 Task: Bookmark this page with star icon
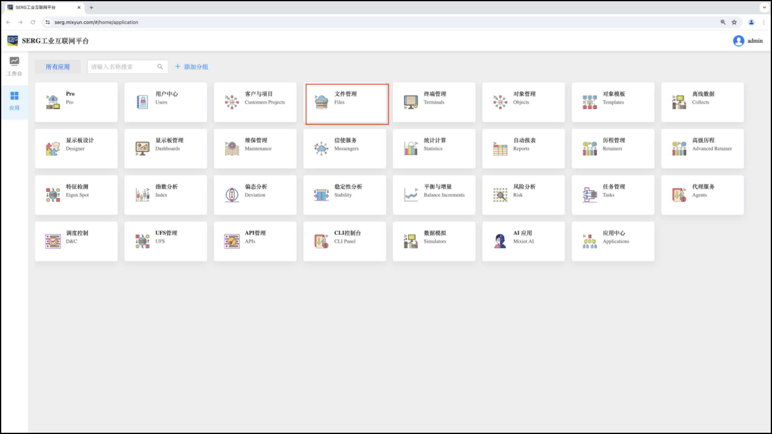pyautogui.click(x=734, y=22)
